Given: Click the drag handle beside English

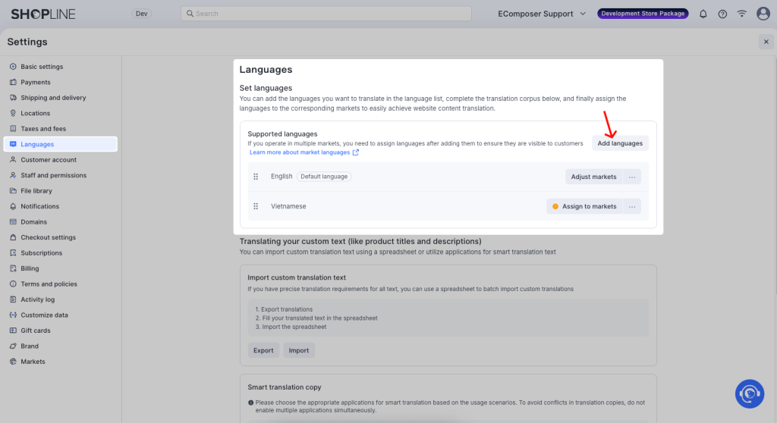Looking at the screenshot, I should point(256,177).
